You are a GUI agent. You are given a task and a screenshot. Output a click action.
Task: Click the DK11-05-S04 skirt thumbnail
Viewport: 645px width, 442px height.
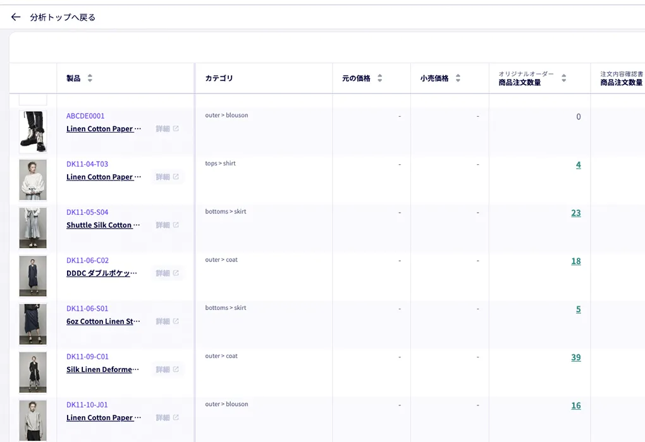click(33, 228)
